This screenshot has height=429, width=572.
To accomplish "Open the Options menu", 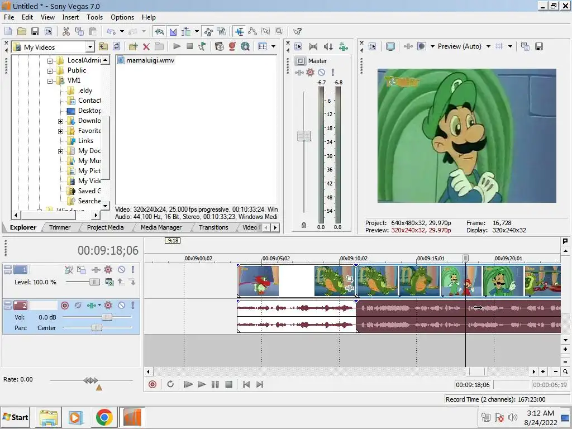I will (x=122, y=17).
